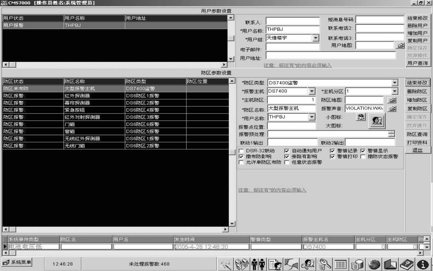
Task: Enable 允许单防区布防 checkbox
Action: [x=241, y=162]
